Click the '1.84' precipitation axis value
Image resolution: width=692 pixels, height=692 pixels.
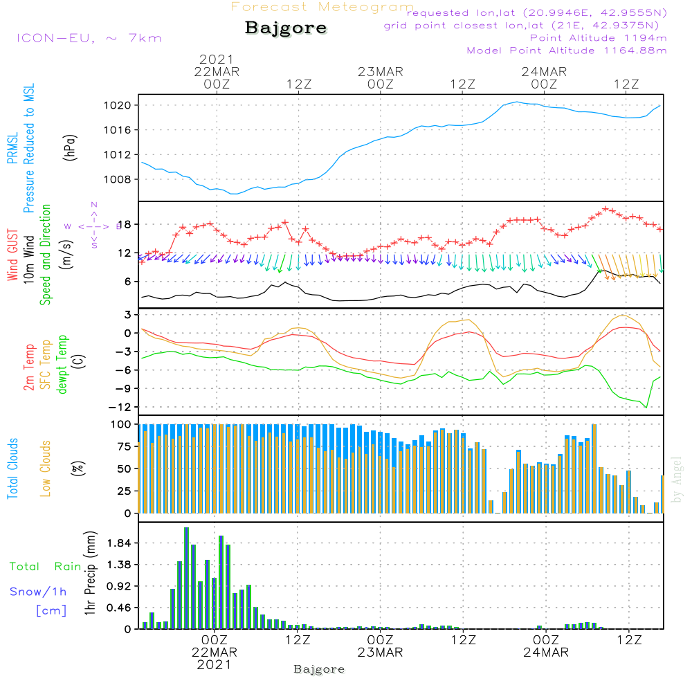(x=119, y=543)
